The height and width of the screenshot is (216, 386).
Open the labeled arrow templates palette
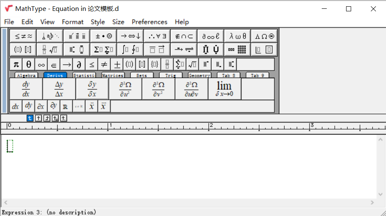click(184, 49)
